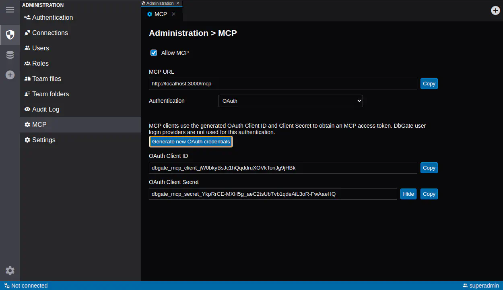Copy the OAuth Client ID
Screen dimensions: 503x290
point(429,168)
